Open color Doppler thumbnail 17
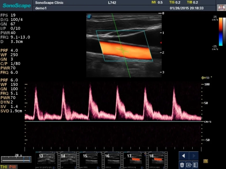 [x=135, y=159]
